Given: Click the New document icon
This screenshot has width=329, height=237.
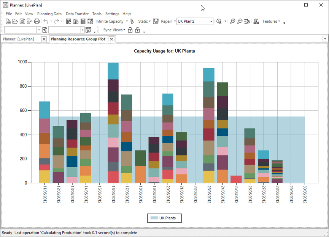Looking at the screenshot, I should (x=8, y=22).
